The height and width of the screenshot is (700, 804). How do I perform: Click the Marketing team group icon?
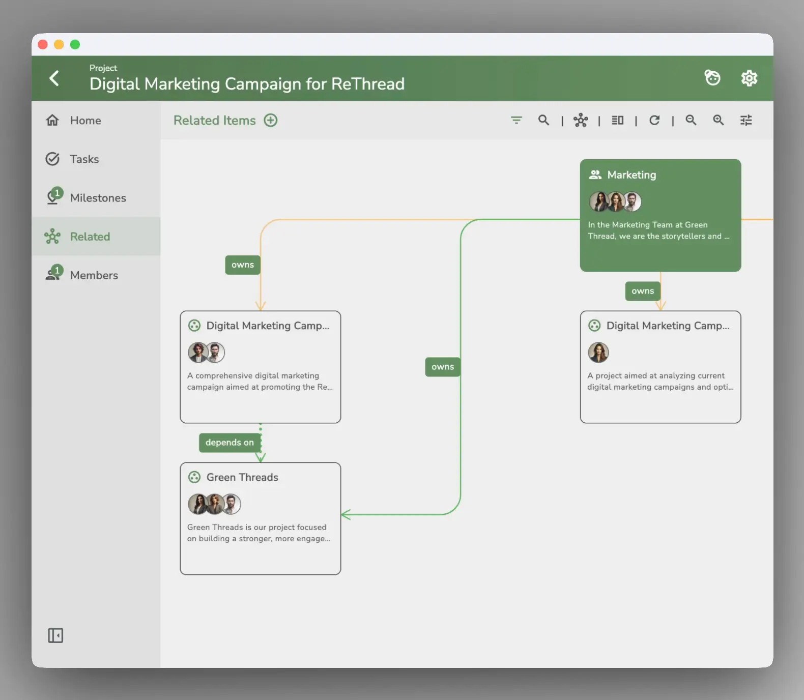pos(595,174)
